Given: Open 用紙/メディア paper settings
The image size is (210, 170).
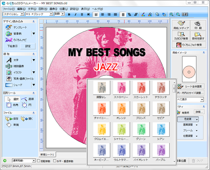Looking at the screenshot, I should pos(181,25).
